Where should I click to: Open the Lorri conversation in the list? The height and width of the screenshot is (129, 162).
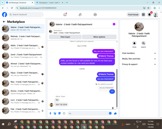pyautogui.click(x=23, y=101)
